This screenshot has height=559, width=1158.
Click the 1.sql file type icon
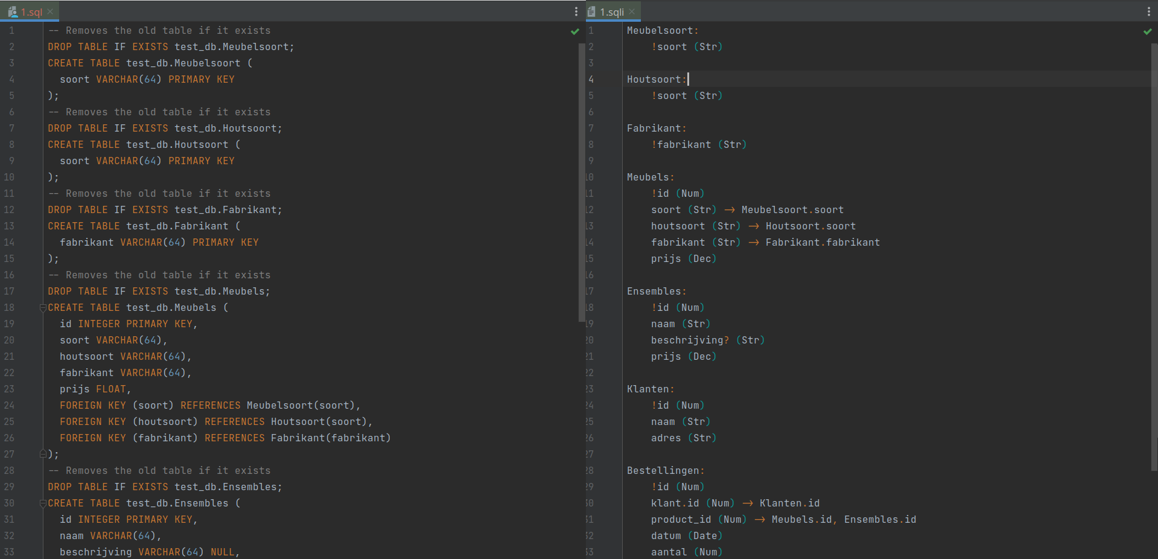(13, 11)
